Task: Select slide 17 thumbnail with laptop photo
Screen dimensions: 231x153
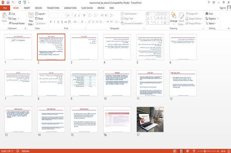Action: (150, 119)
